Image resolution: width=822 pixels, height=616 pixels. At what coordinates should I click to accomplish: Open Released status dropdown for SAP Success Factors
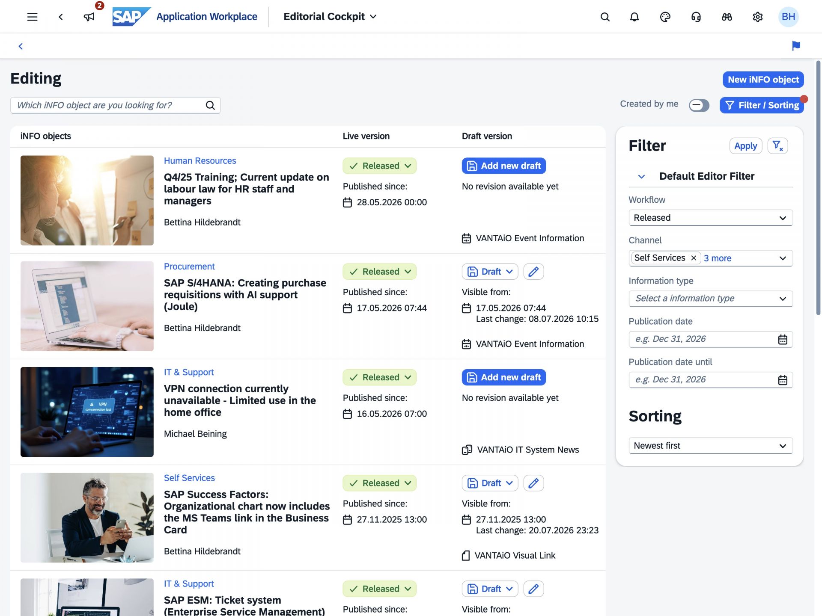379,483
